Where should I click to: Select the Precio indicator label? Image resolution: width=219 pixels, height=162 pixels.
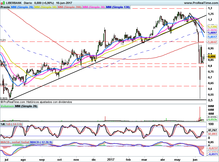point(5,7)
